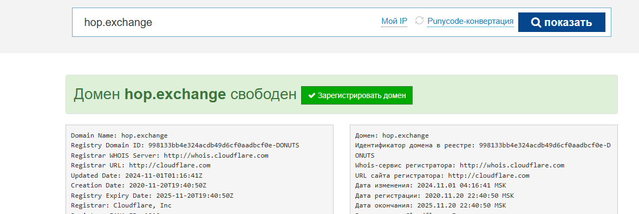The width and height of the screenshot is (639, 214).
Task: Select the Registrar WHOIS Server line
Action: tap(169, 155)
